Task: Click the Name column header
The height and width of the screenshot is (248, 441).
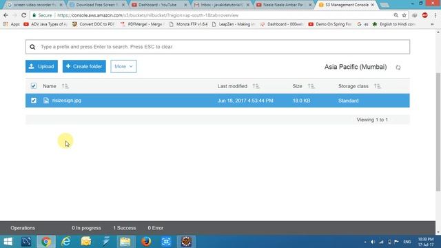Action: (50, 86)
